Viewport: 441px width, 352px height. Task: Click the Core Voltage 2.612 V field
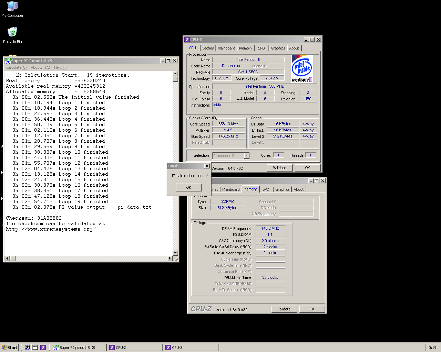272,78
